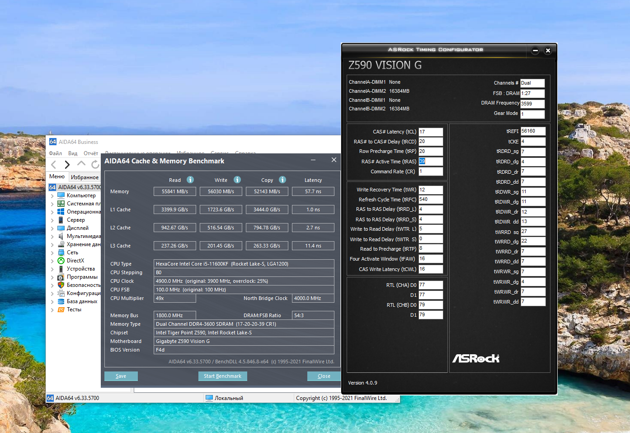This screenshot has height=433, width=630.
Task: Expand the Хранение данных tree node
Action: [52, 245]
